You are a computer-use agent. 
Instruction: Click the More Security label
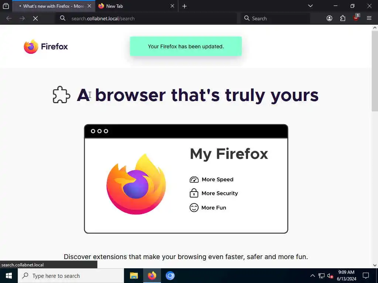tap(220, 193)
